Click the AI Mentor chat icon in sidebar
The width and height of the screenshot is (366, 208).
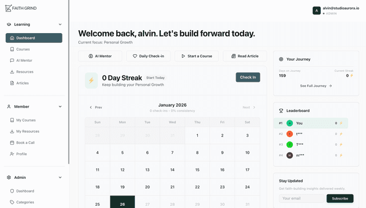click(12, 61)
